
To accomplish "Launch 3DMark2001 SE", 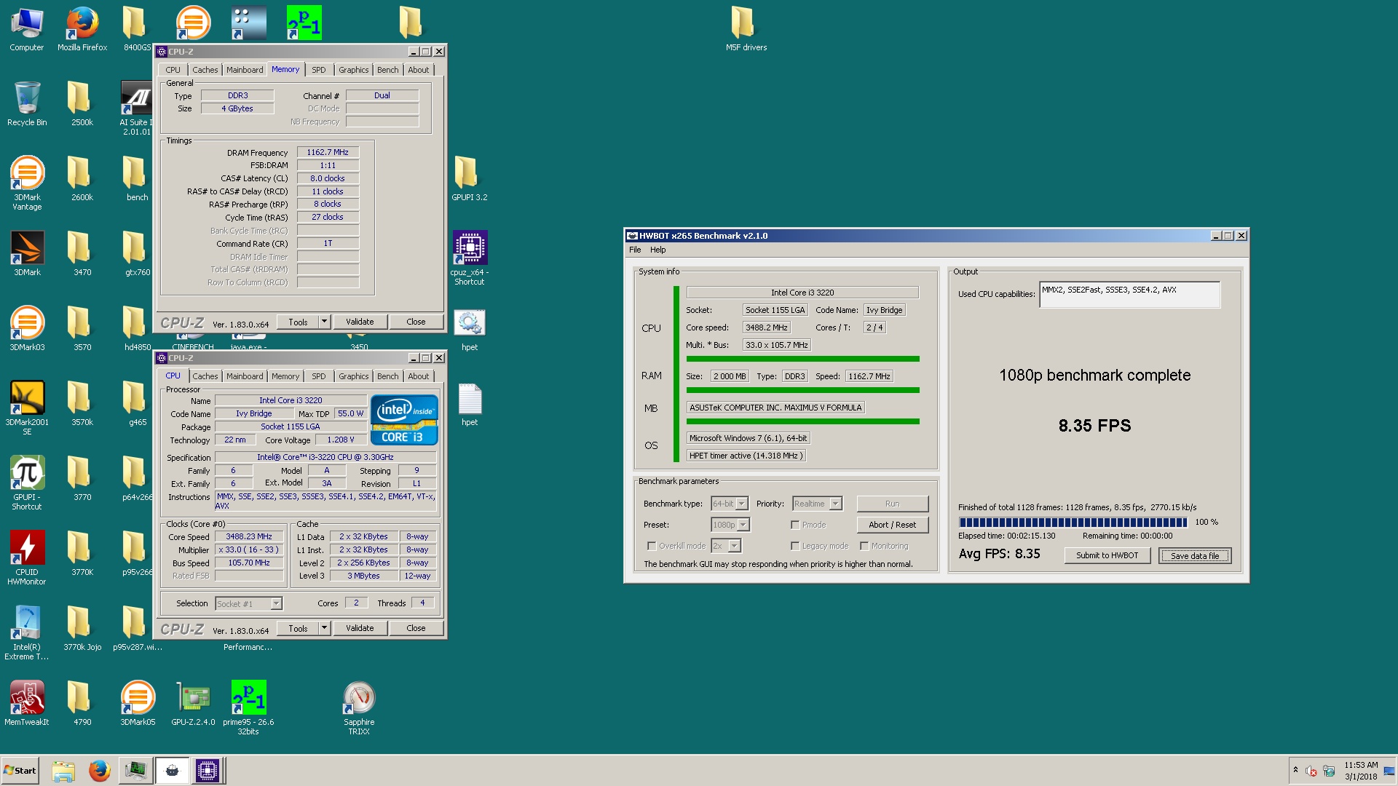I will click(27, 408).
